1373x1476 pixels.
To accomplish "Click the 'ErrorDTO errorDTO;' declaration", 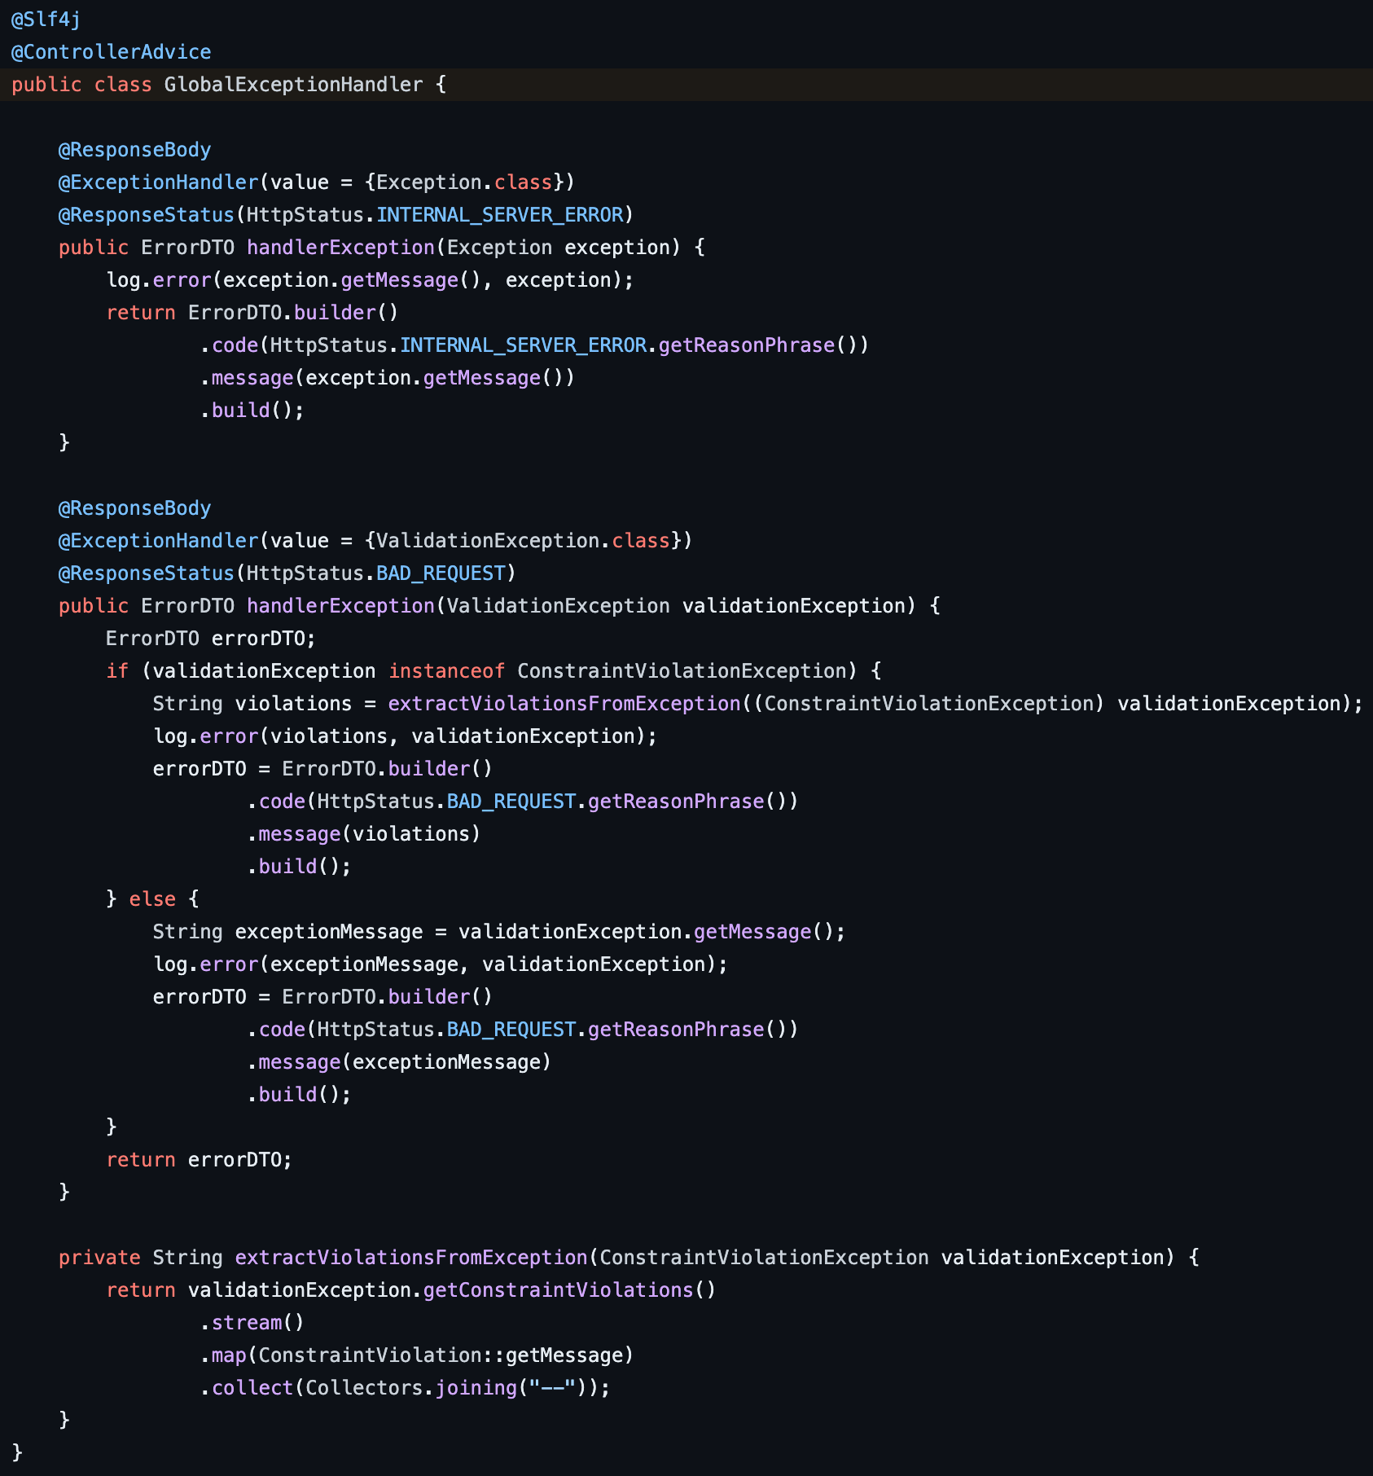I will coord(211,639).
